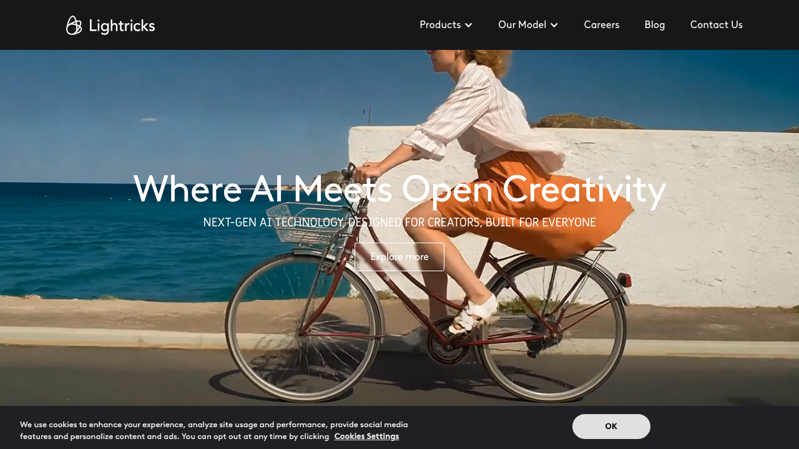Expand the Our Model chevron arrow
This screenshot has height=449, width=799.
tap(554, 25)
